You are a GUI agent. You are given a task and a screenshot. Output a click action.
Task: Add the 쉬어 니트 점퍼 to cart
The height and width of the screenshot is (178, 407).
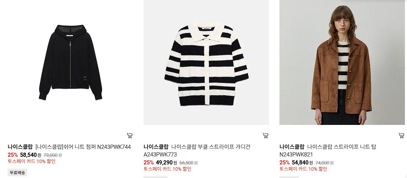point(130,135)
